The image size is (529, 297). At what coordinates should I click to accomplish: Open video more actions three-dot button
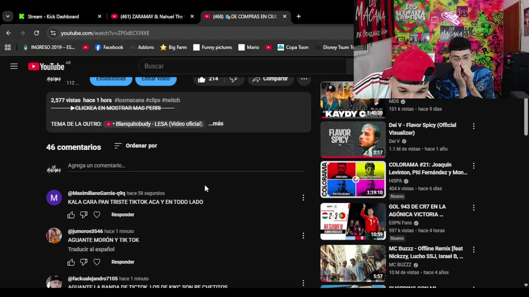coord(304,79)
